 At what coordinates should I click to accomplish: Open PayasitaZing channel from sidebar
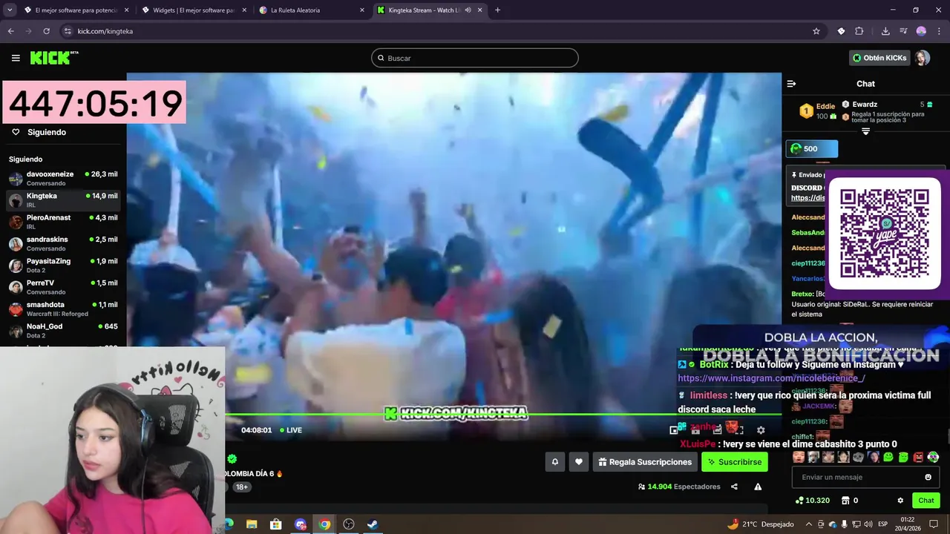pos(63,266)
